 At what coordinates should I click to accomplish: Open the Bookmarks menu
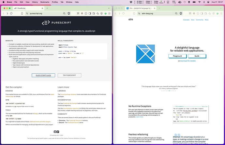(45, 2)
